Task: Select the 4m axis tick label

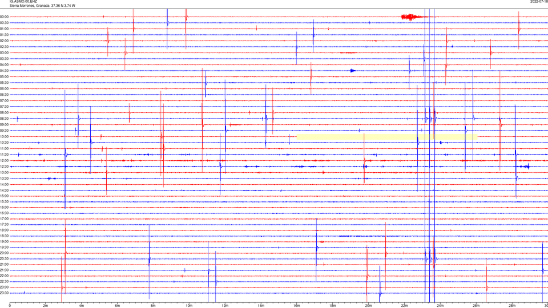Action: [x=82, y=306]
